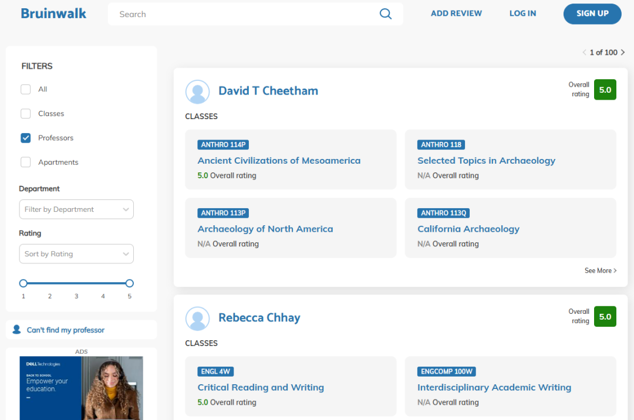
Task: Open ADD REVIEW in the top navigation
Action: click(456, 13)
